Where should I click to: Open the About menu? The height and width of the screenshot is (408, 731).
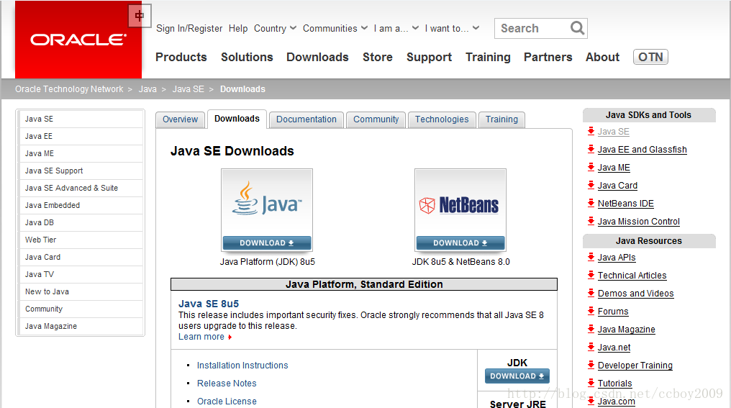click(602, 57)
